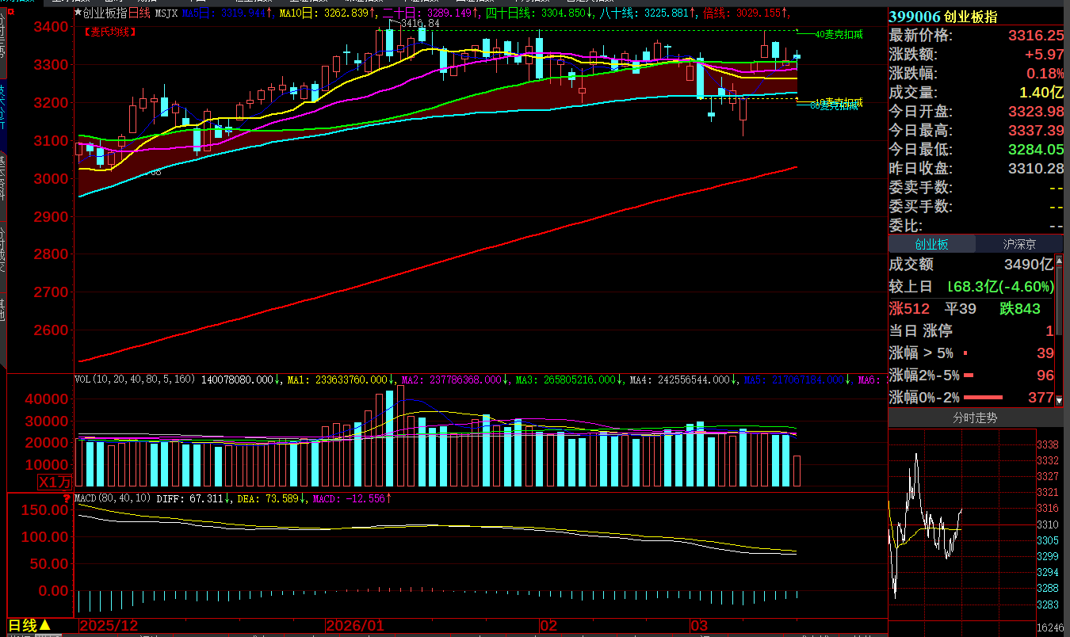This screenshot has height=637, width=1070.
Task: Click the 2026/01 date marker on timeline
Action: [x=356, y=626]
